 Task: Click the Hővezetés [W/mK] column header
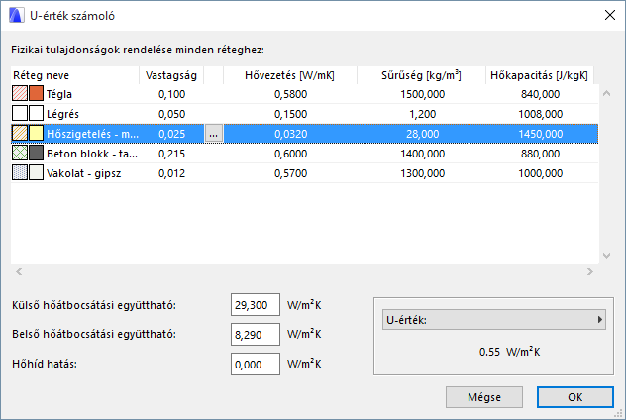click(290, 75)
